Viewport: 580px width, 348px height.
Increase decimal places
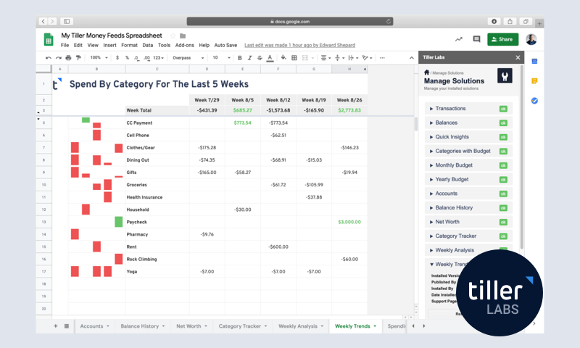(147, 58)
